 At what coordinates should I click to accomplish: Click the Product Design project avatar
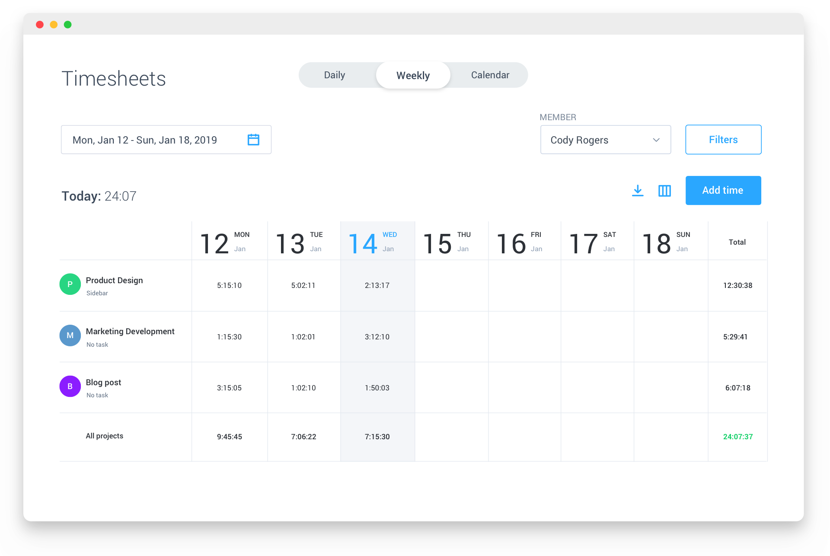point(70,284)
